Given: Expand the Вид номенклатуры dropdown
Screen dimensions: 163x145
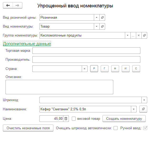Looking at the screenshot, I should pos(96,27).
